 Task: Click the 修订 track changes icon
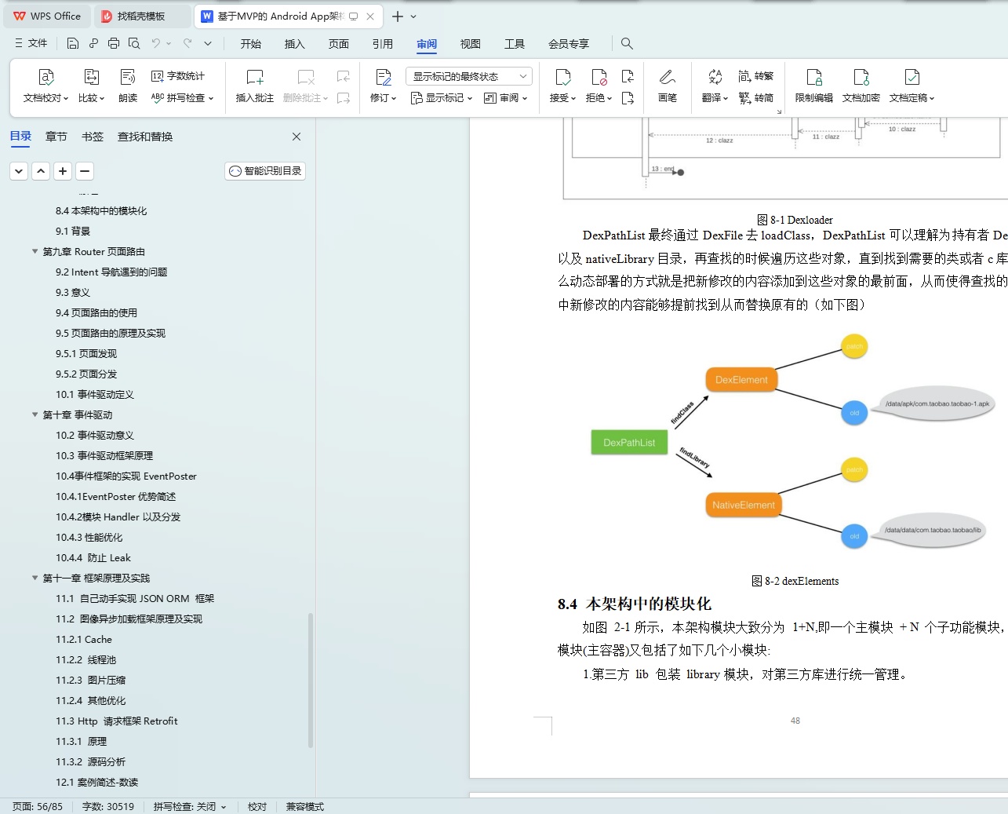(384, 77)
